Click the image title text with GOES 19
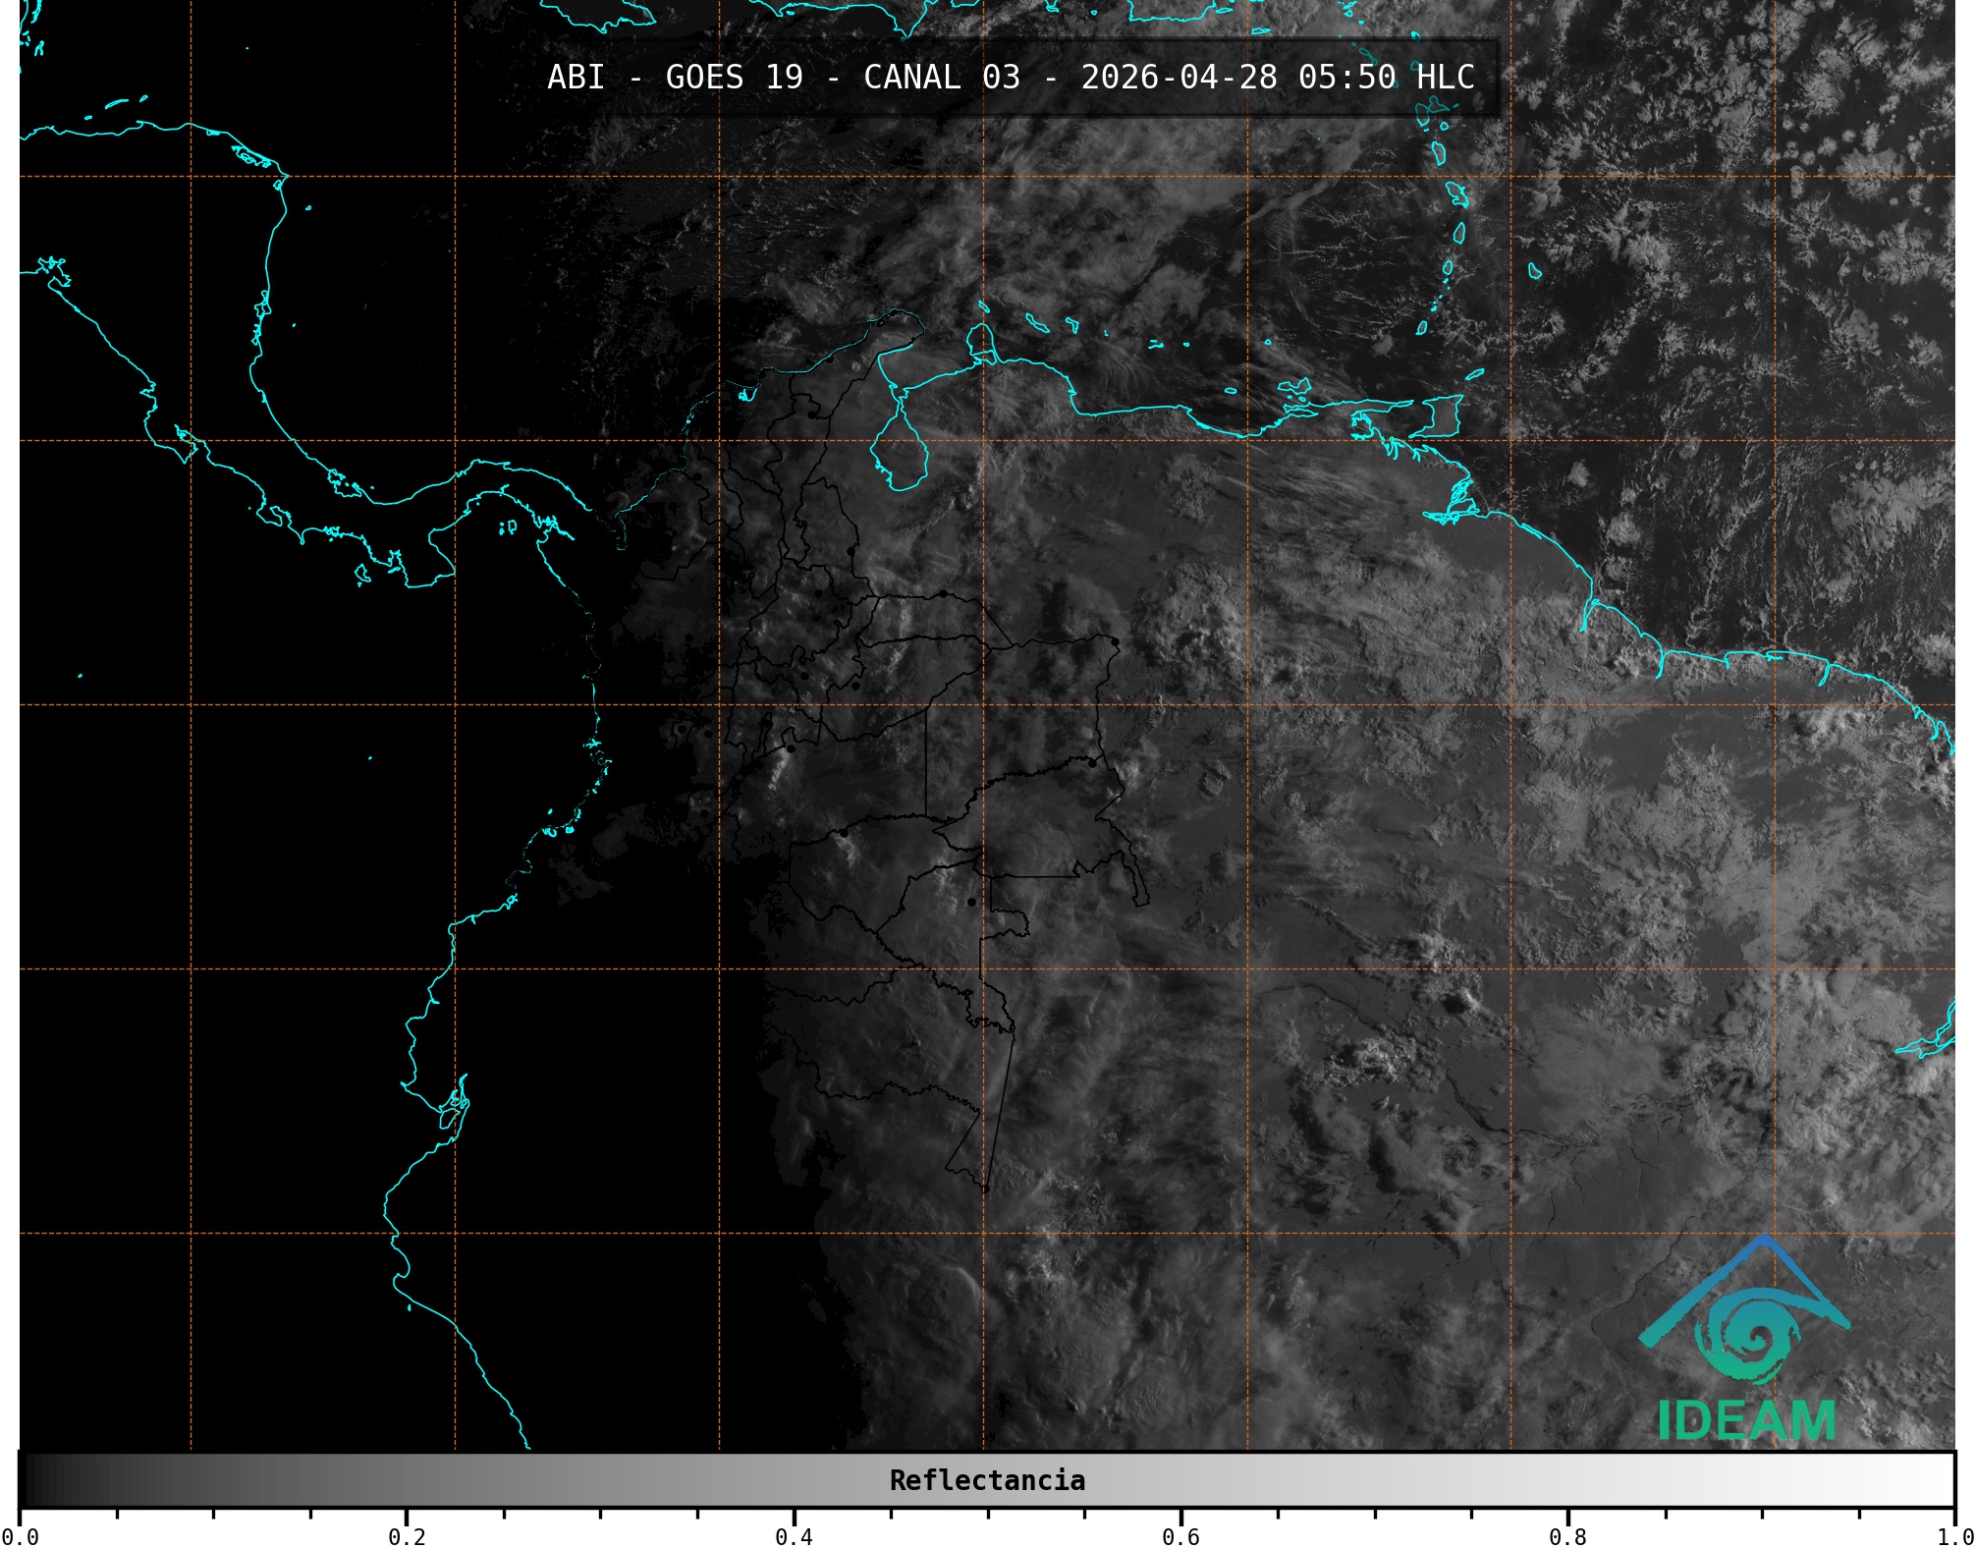This screenshot has height=1549, width=1975. click(734, 77)
